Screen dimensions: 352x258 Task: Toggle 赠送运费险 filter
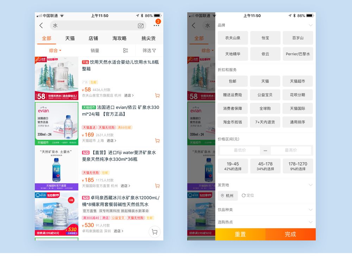point(233,95)
